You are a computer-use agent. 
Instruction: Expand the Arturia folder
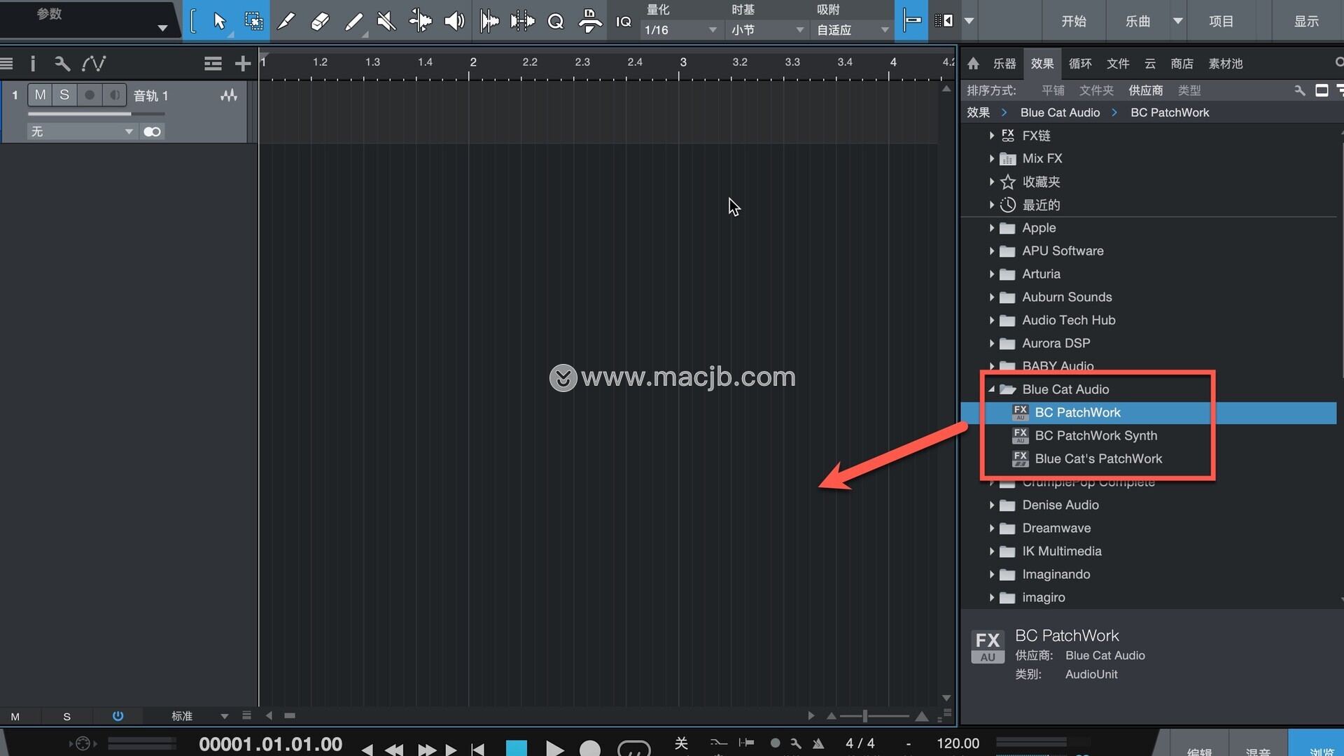(x=991, y=274)
